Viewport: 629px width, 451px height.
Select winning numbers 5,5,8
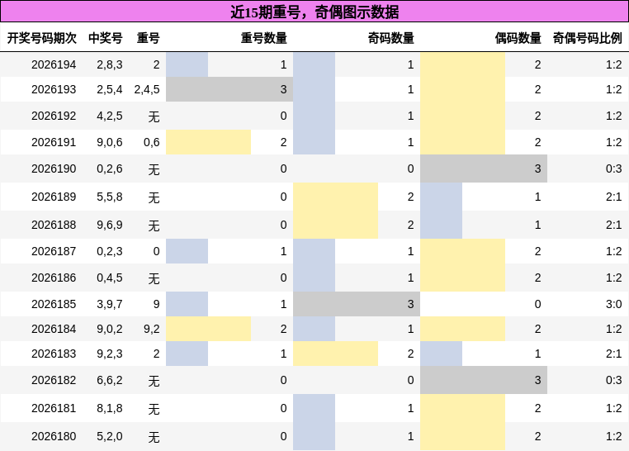click(110, 197)
